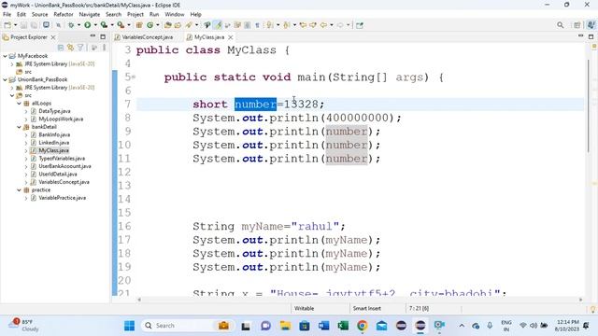
Task: Toggle Link with Editor in Project Explorer
Action: click(x=70, y=48)
